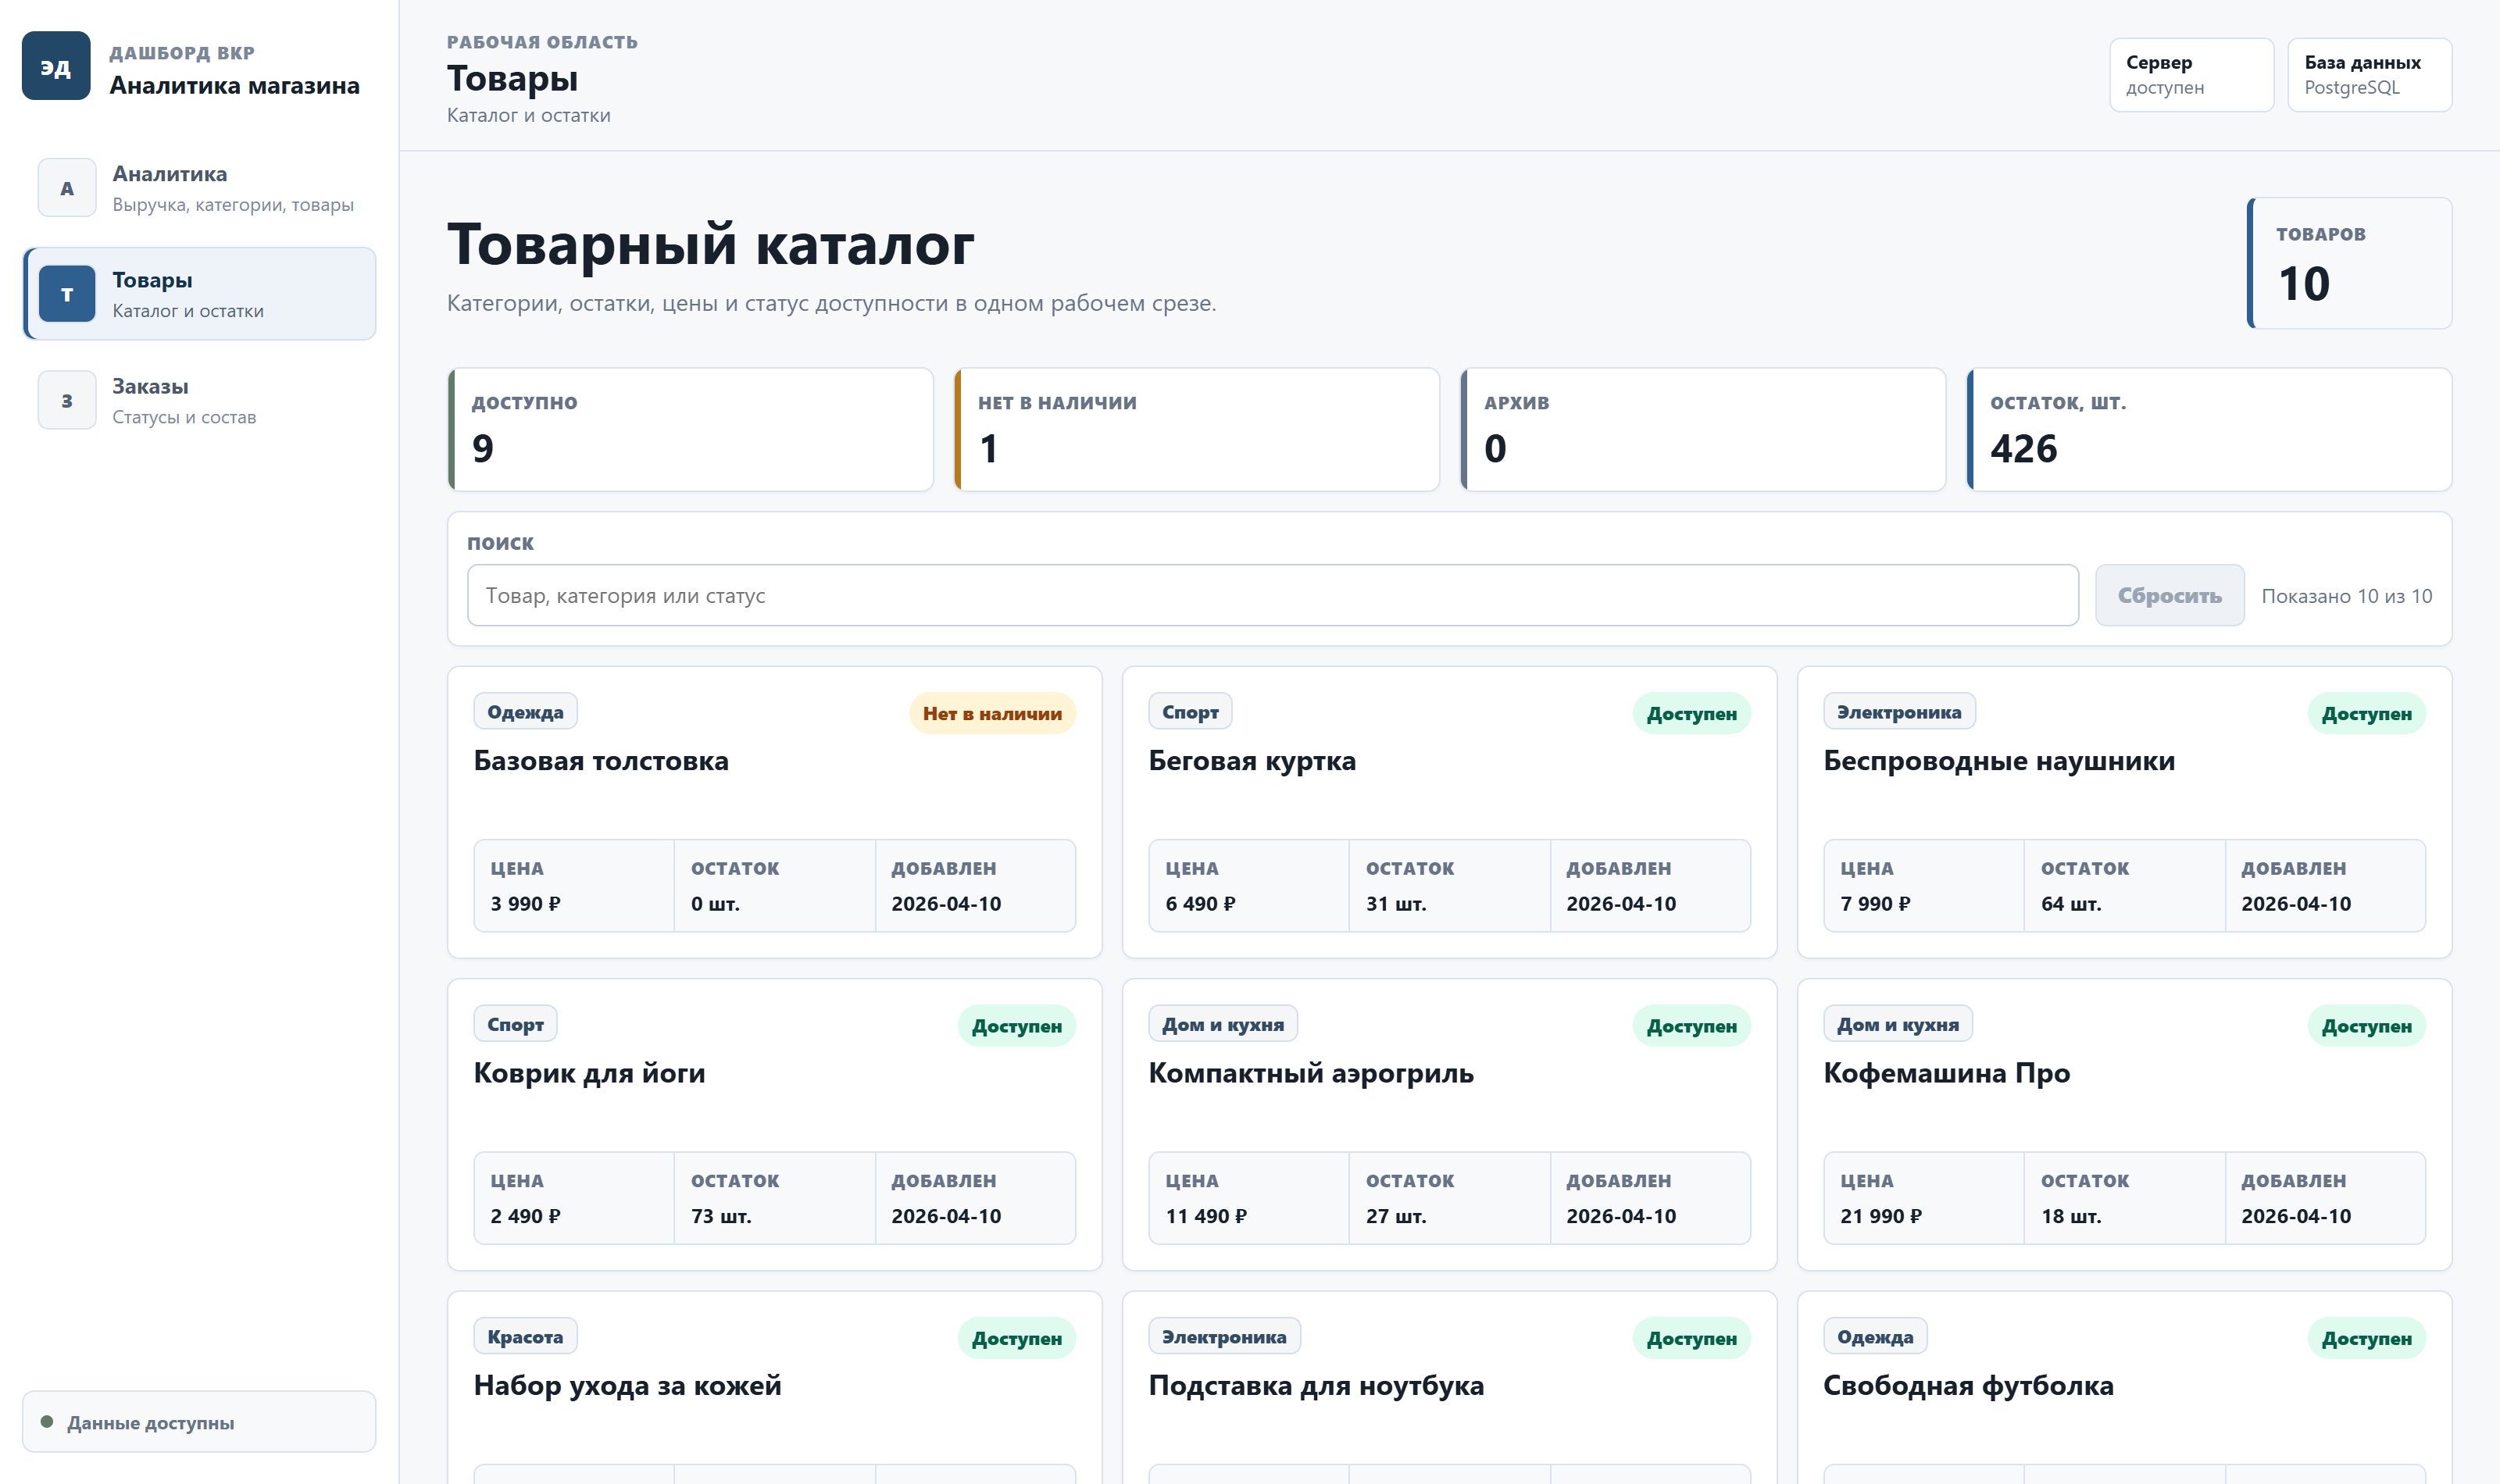Open 'Кофемашина Про' product title
This screenshot has width=2500, height=1484.
pos(1946,1073)
